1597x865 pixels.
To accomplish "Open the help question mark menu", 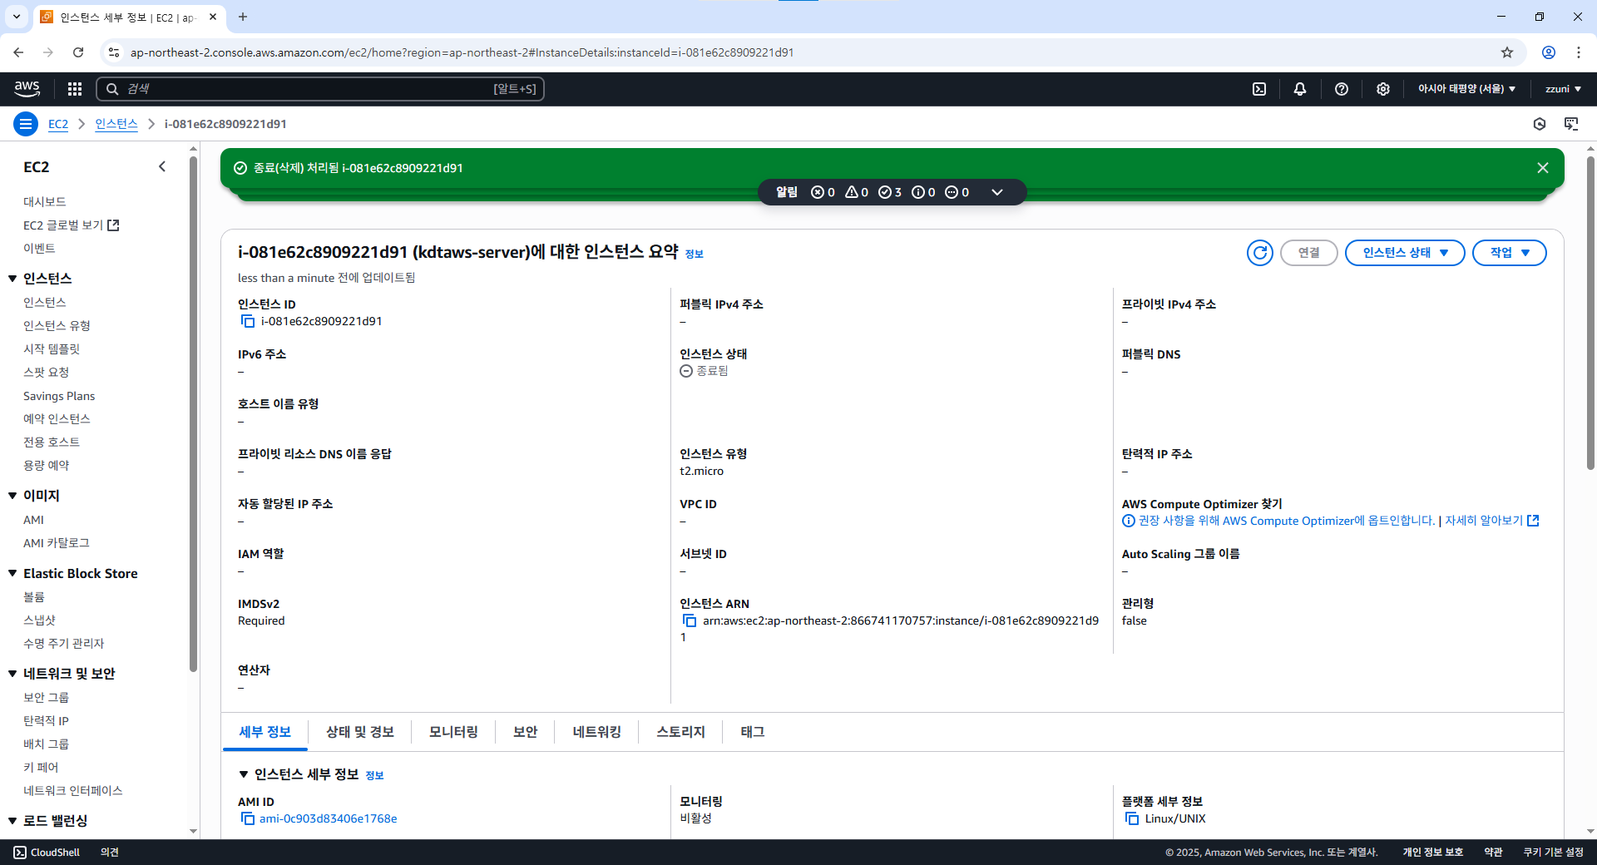I will (x=1342, y=89).
